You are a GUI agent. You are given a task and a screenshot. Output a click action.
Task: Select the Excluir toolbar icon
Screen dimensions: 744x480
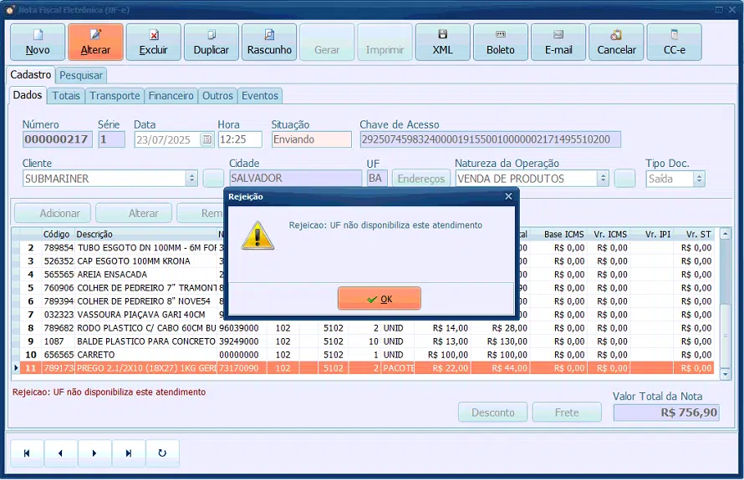(153, 43)
